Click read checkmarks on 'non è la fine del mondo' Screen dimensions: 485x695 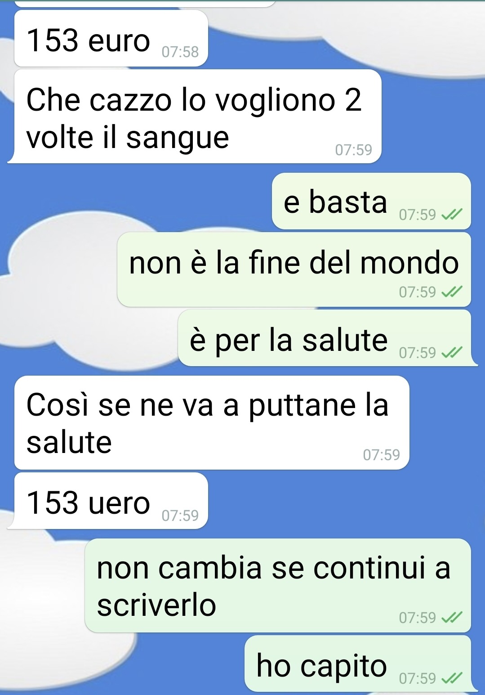pyautogui.click(x=451, y=292)
